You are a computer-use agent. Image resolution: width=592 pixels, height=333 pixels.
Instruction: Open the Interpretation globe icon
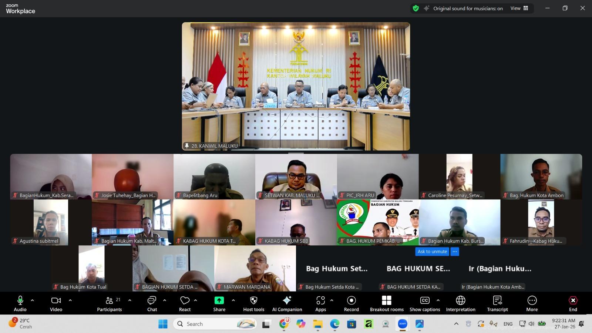(460, 300)
